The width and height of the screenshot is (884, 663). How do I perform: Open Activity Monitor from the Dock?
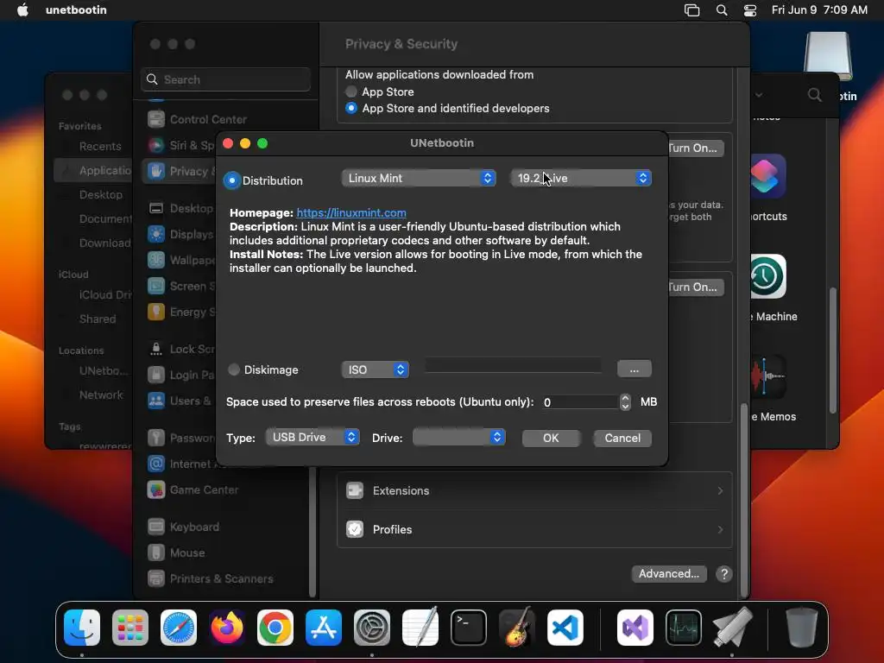tap(684, 628)
